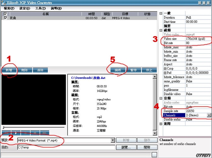
Task: Click the 名稱 column header
Action: click(46, 14)
